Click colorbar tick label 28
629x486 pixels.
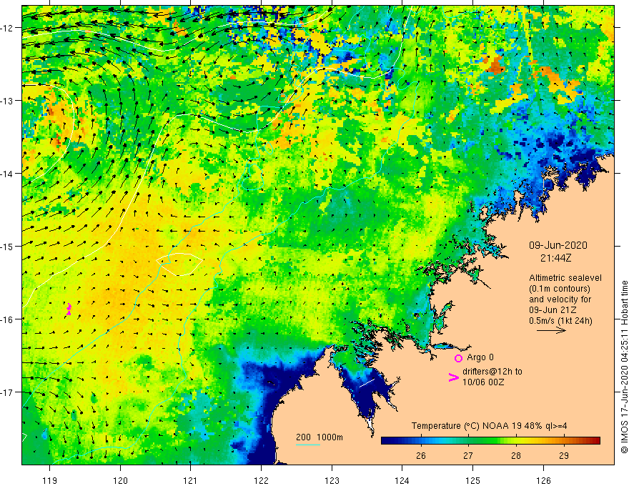coord(516,455)
